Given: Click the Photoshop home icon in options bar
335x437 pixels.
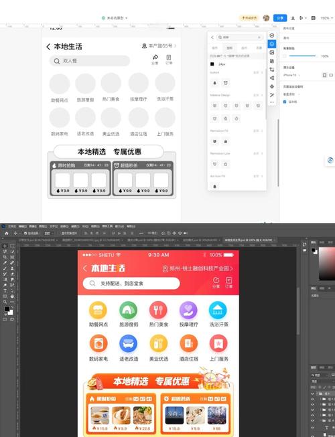Looking at the screenshot, I should click(7, 234).
